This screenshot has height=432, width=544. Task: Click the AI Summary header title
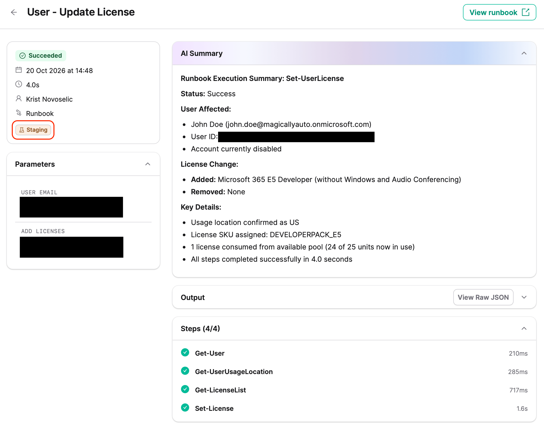201,53
